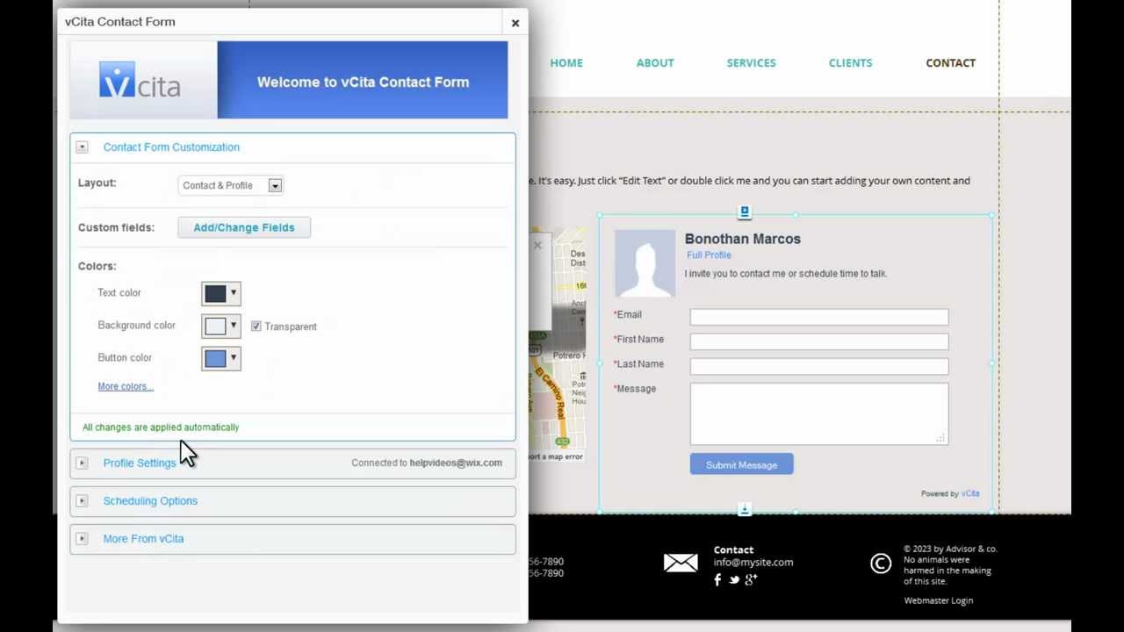This screenshot has height=632, width=1124.
Task: Expand the Scheduling Options section
Action: pyautogui.click(x=82, y=501)
